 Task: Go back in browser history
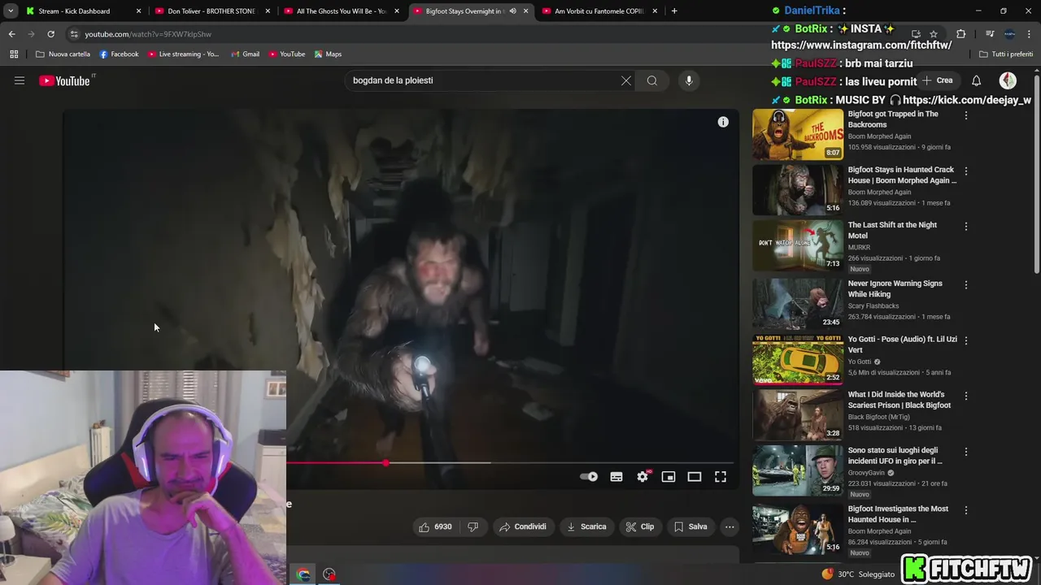coord(11,34)
